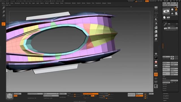The width and height of the screenshot is (181, 102).
Task: Click the Delete Loops button
Action: pos(131,95)
